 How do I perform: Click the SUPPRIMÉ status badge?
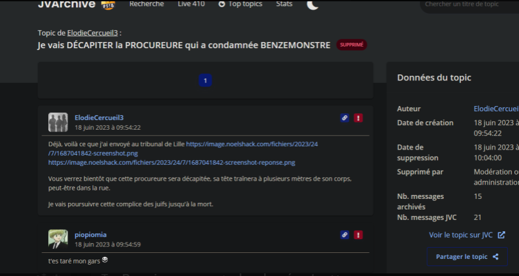click(x=351, y=45)
